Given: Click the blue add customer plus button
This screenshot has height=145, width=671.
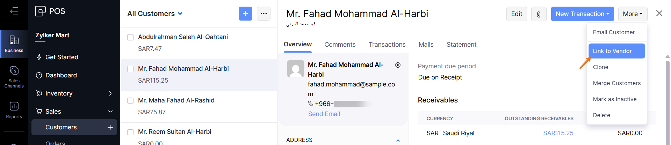Looking at the screenshot, I should pos(245,14).
